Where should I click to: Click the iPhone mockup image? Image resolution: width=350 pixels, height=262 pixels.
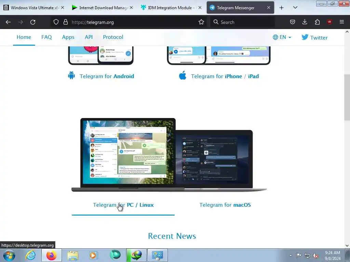pos(219,56)
